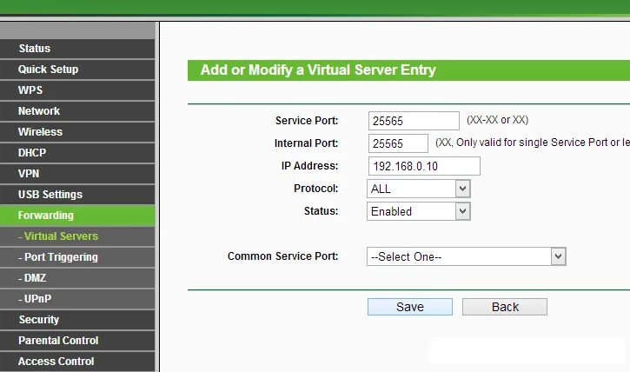Select Virtual Servers submenu
The image size is (630, 372).
[77, 236]
